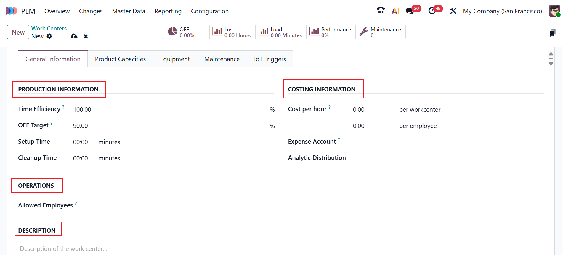Screen dimensions: 563x255
Task: Go to Work Centers breadcrumb link
Action: tap(49, 28)
